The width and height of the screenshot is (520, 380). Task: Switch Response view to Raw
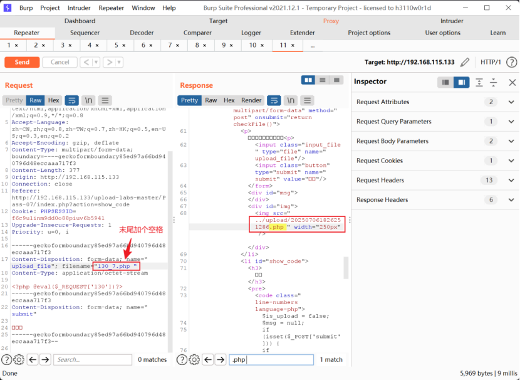tap(211, 100)
